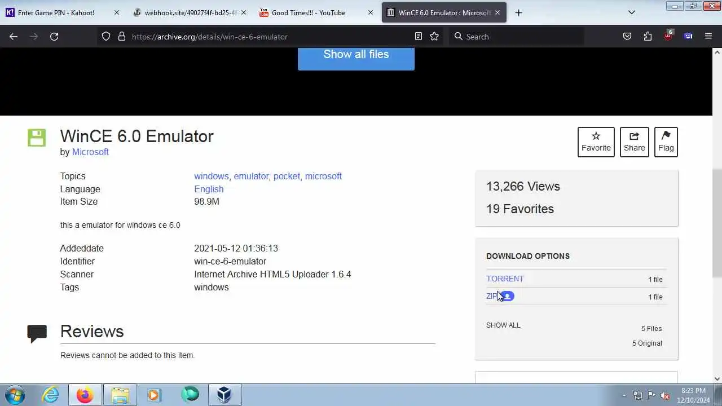722x406 pixels.
Task: Open the windows topic link
Action: pos(211,176)
